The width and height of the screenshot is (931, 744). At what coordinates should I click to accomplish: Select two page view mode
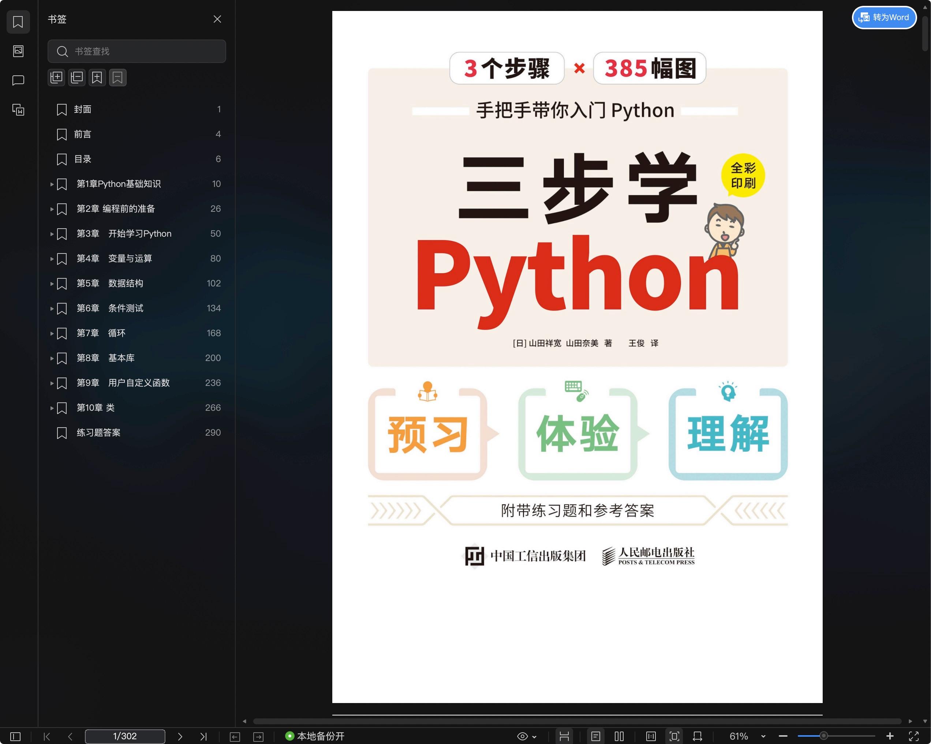pos(619,736)
